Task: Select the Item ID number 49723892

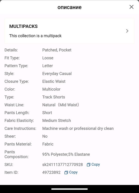Action: pos(51,172)
